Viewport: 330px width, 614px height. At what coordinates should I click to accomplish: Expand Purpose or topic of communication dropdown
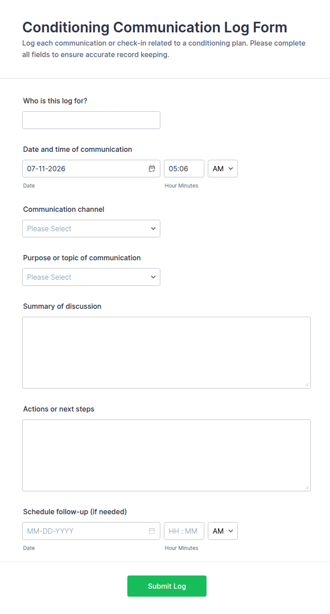pos(91,277)
